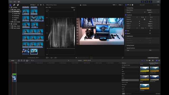Disable the Distort checkbox
169x95 pixels.
[x=126, y=34]
